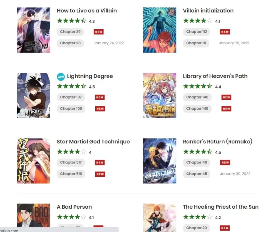Screen dimensions: 264x232
Task: Open the Library of Heaven's Path title link
Action: coord(215,76)
